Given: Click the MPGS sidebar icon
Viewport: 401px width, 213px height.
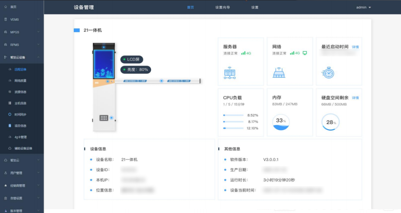Looking at the screenshot, I should point(6,32).
